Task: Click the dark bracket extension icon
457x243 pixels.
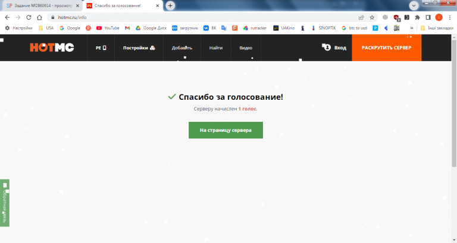Action: [x=407, y=17]
